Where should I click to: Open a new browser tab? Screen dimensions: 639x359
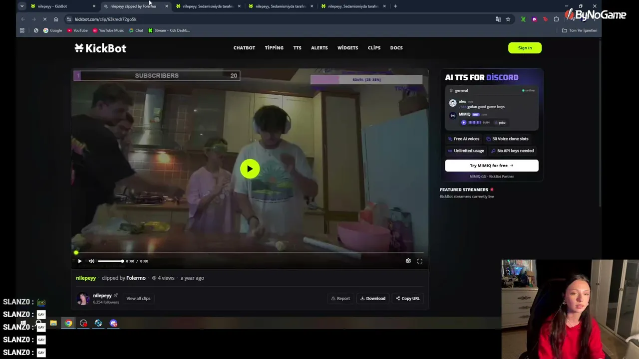395,6
